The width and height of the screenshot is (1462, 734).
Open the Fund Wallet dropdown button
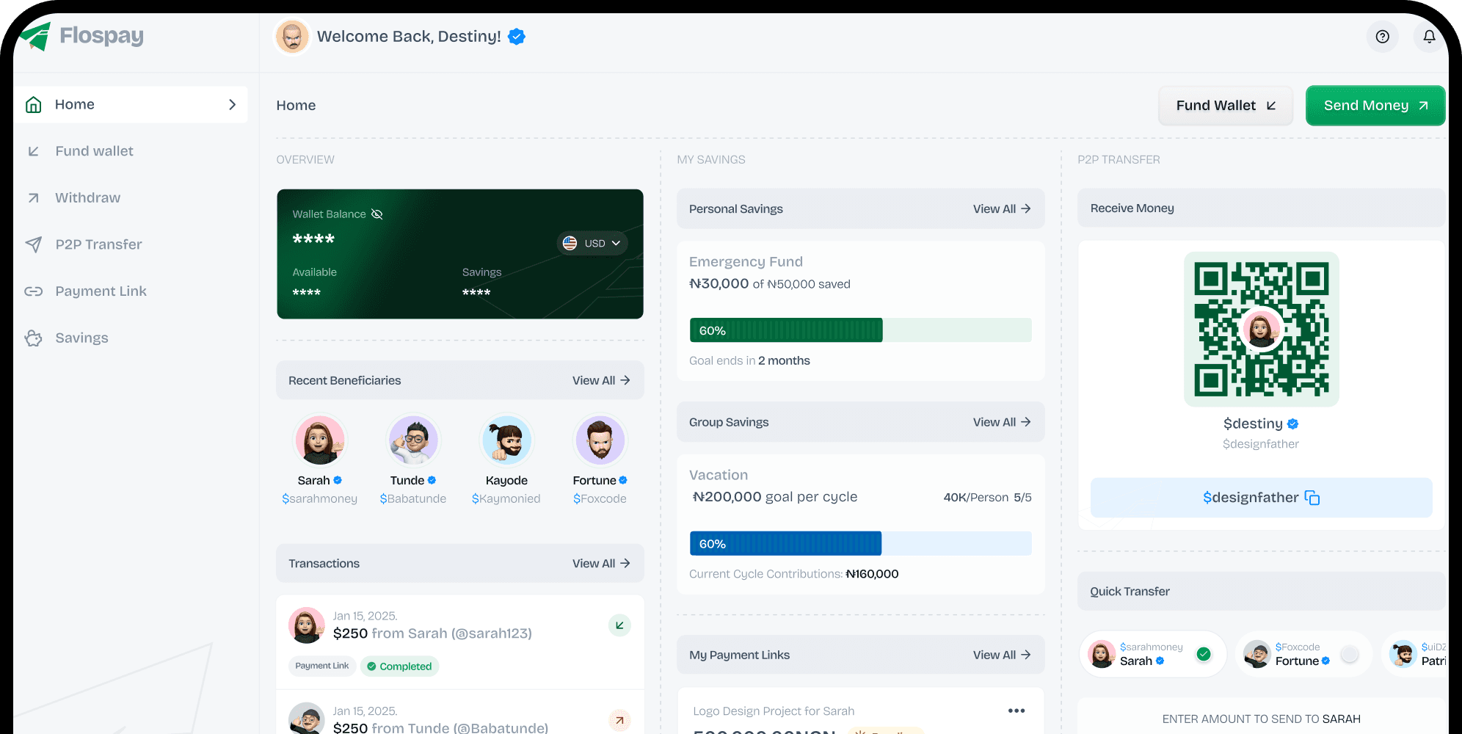coord(1225,105)
